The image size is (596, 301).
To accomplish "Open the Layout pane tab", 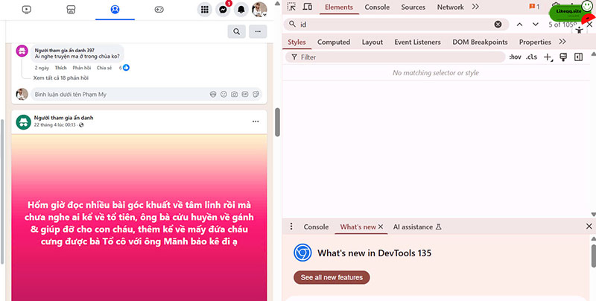I will [372, 42].
